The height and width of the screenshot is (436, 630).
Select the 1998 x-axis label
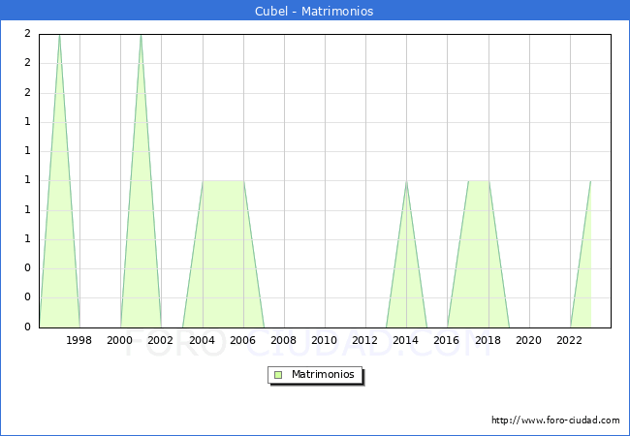click(x=79, y=340)
